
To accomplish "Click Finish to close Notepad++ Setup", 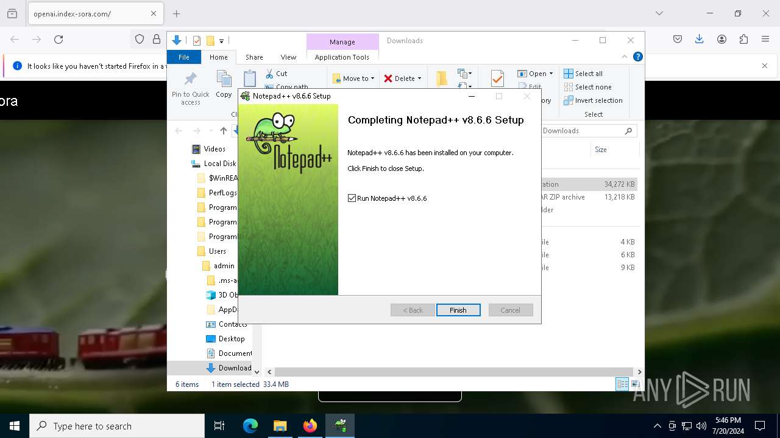I will tap(458, 310).
